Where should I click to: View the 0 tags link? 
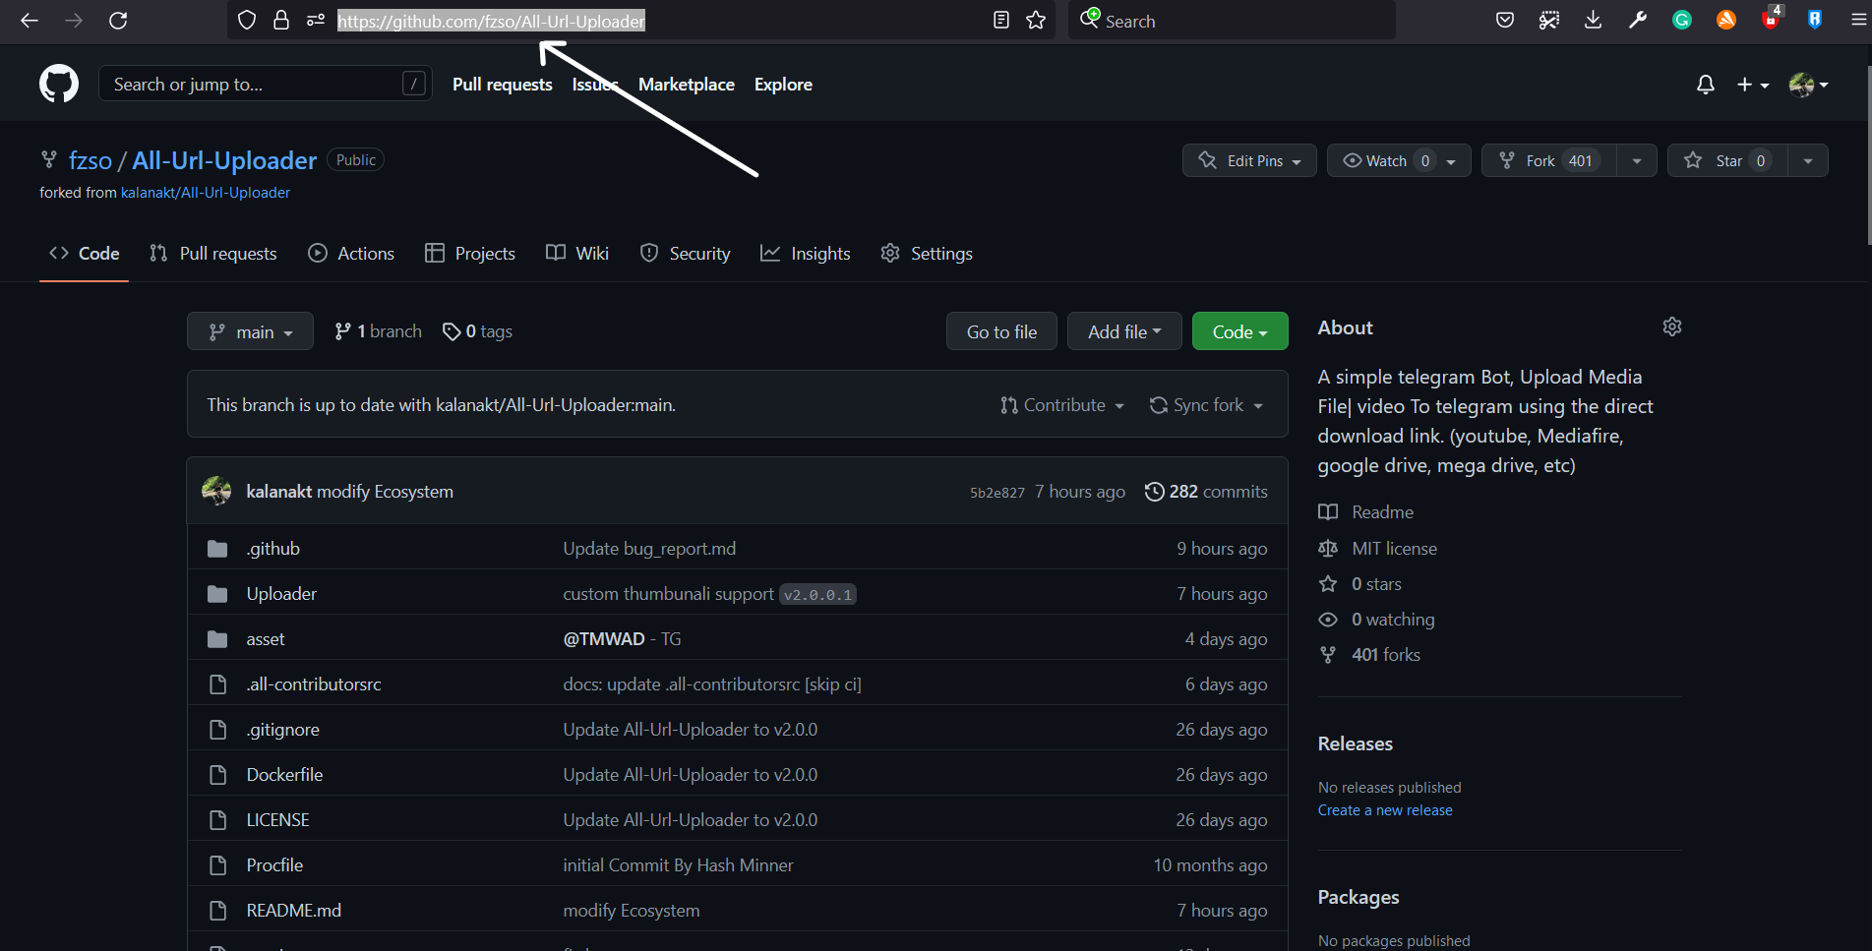(478, 331)
